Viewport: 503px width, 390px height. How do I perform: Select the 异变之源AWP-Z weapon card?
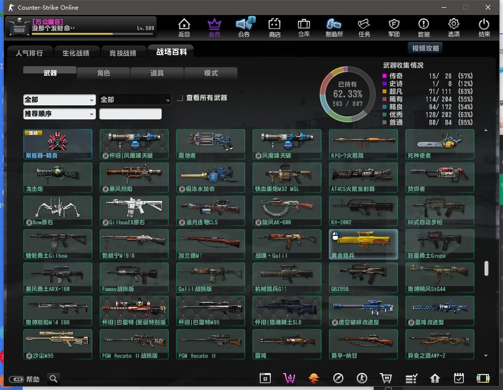[440, 344]
